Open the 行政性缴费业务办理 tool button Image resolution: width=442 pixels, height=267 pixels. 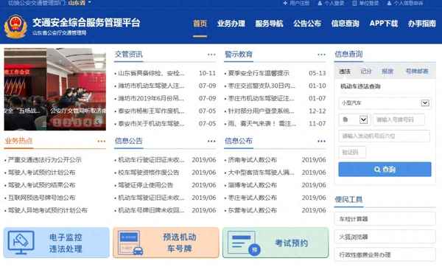coord(385,255)
